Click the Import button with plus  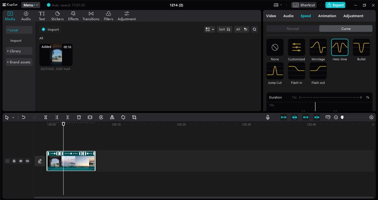coord(50,30)
